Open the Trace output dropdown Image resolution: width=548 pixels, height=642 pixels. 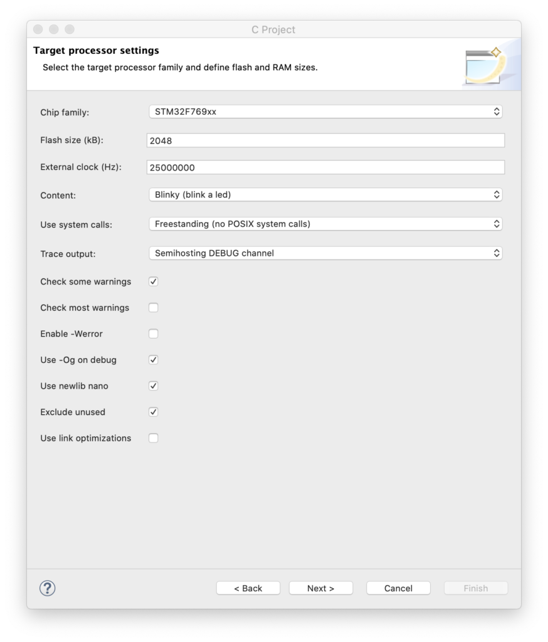325,253
